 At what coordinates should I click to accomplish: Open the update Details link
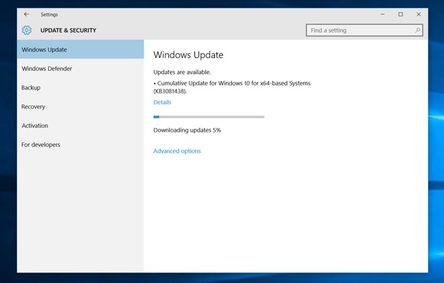162,102
